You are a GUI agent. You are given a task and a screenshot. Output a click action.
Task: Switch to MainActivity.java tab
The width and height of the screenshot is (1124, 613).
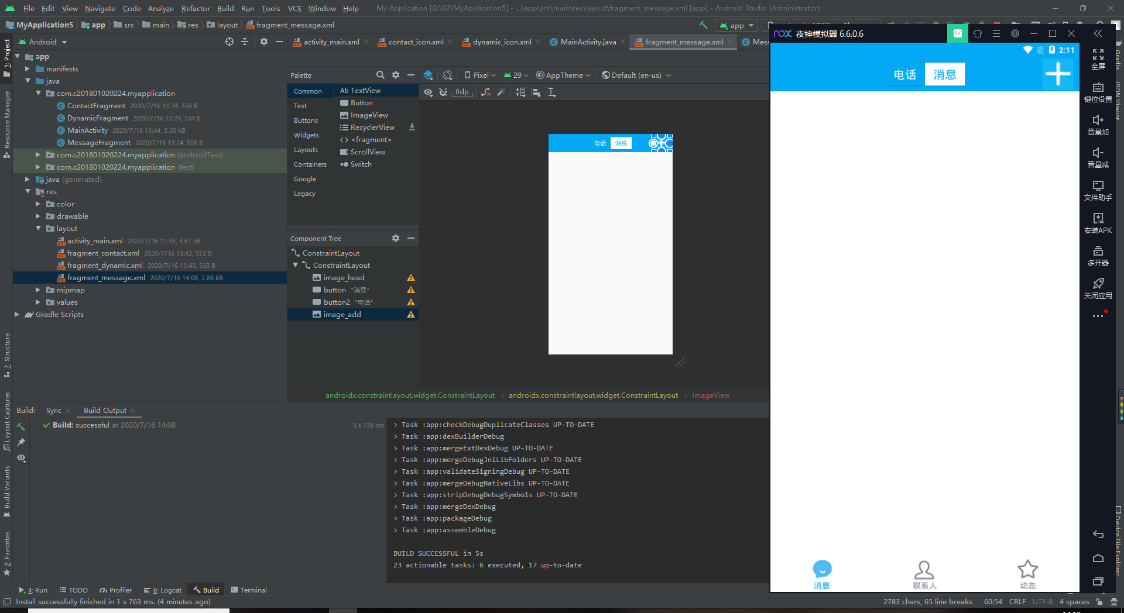(x=588, y=42)
